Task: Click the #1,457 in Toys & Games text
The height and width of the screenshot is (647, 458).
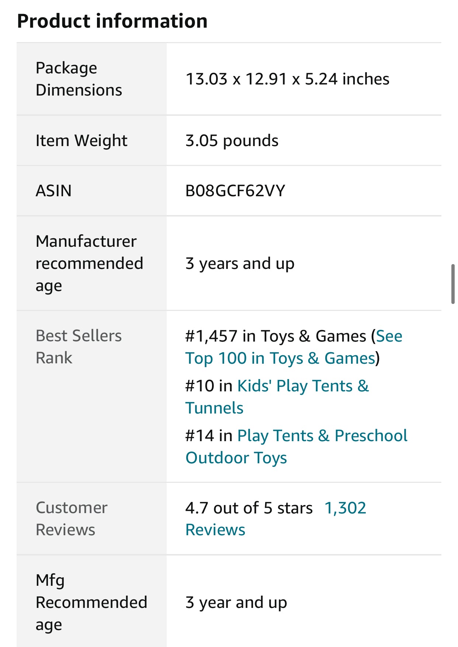Action: click(276, 336)
